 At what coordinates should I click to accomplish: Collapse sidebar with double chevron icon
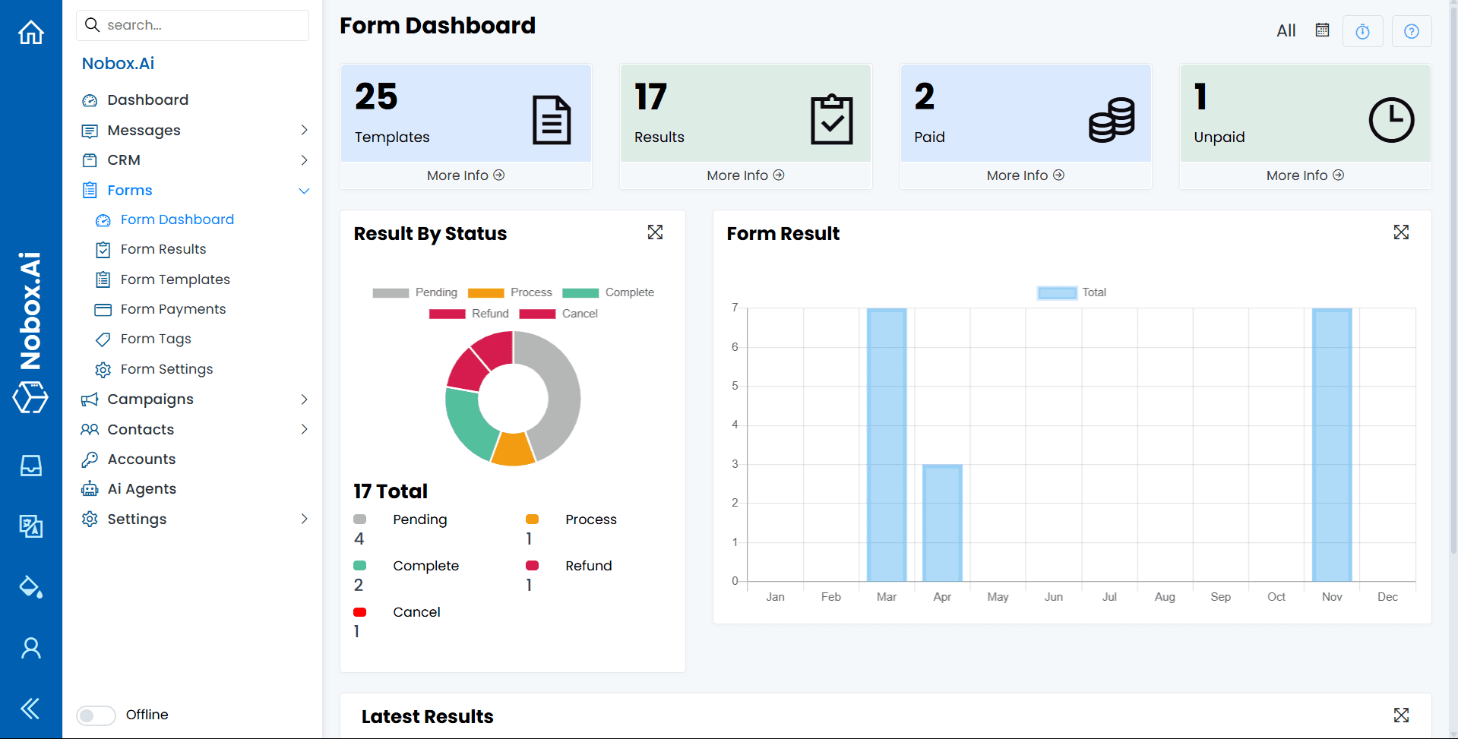[x=31, y=709]
